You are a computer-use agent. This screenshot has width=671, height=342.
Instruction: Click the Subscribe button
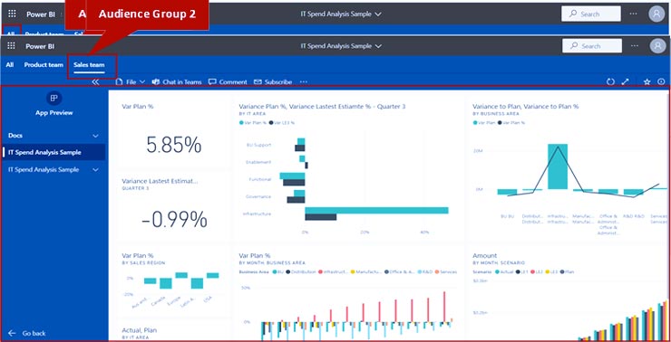point(273,82)
